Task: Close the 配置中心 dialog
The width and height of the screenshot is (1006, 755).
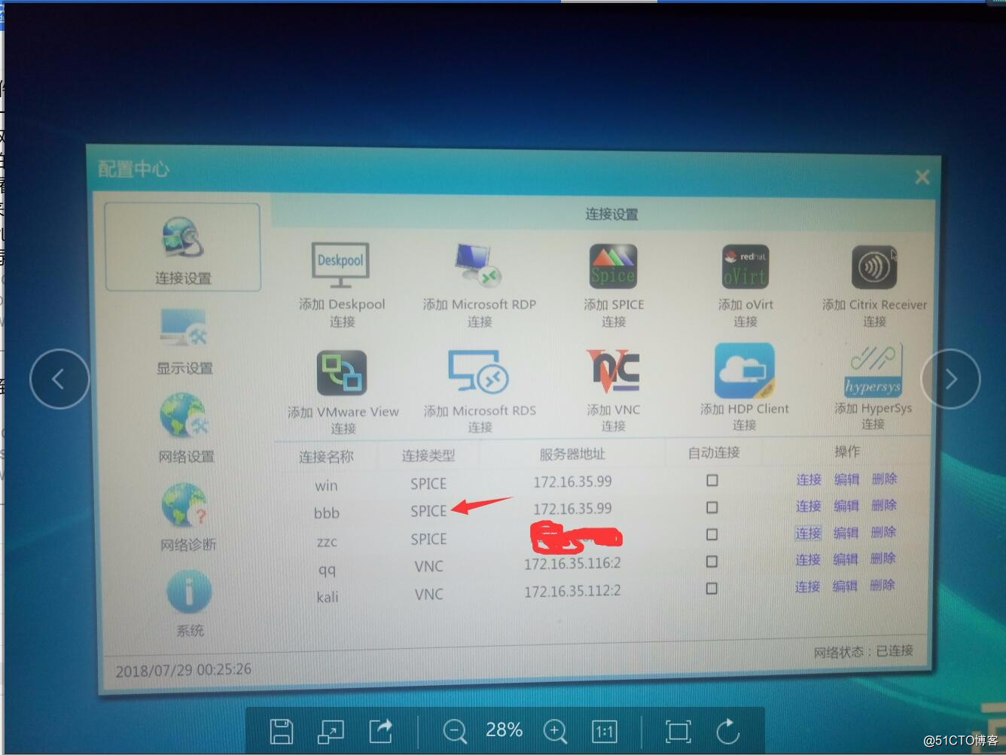Action: 922,177
